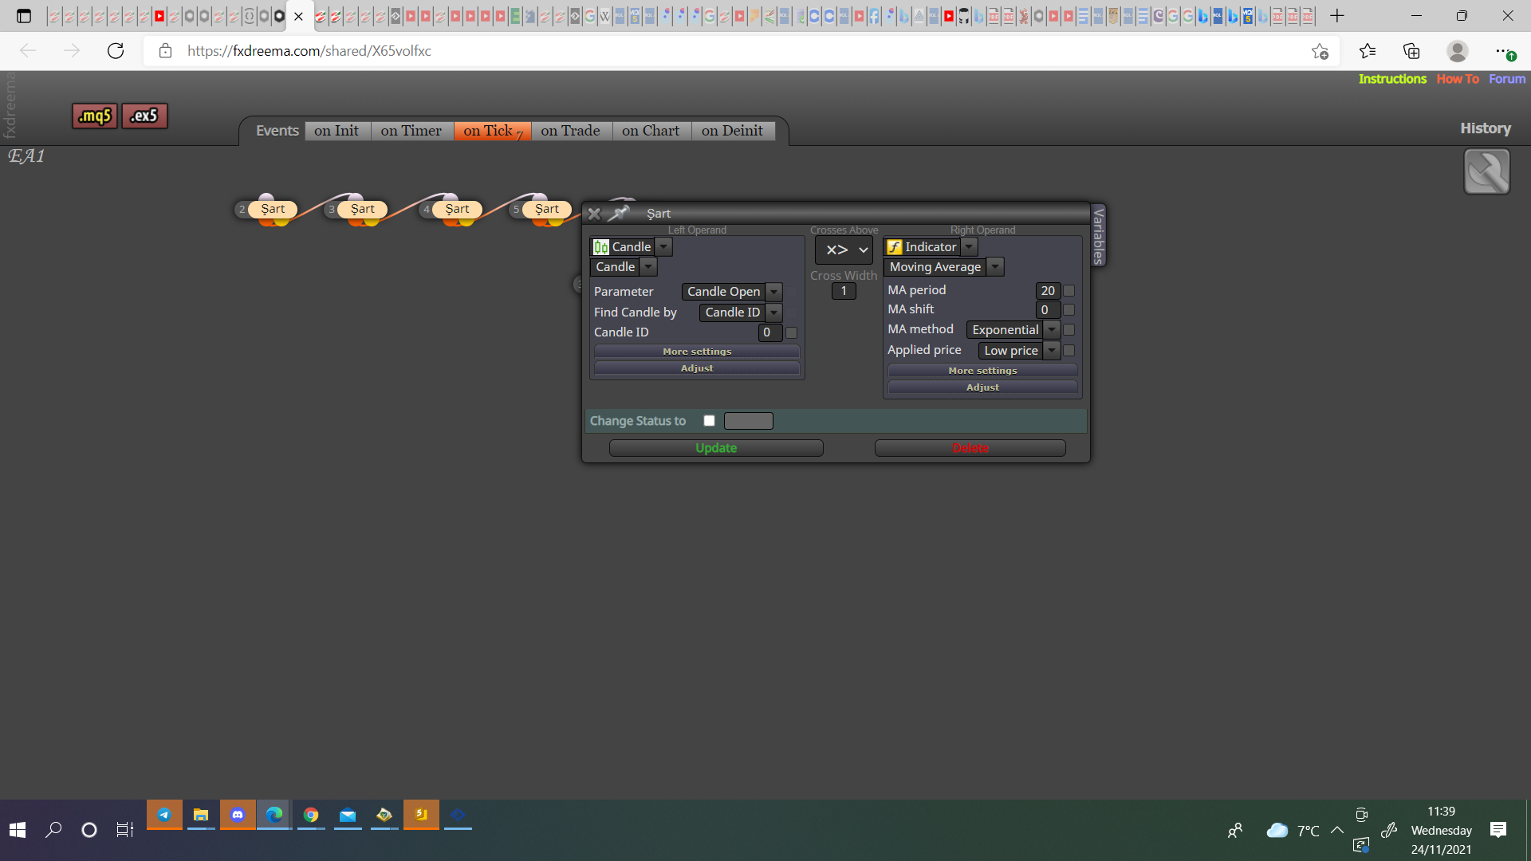Click the red Delete button
The image size is (1531, 861).
970,448
